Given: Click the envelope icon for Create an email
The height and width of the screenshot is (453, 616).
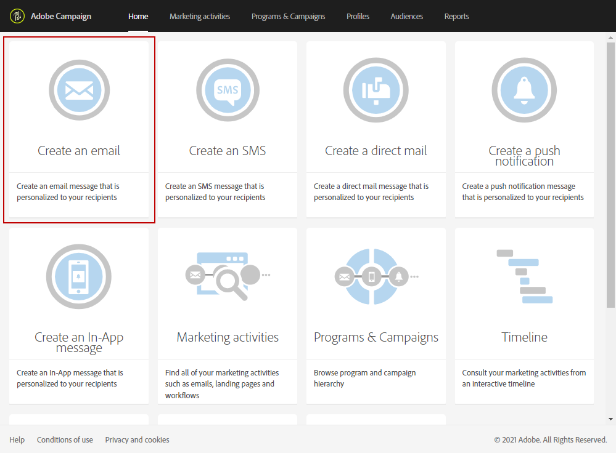Looking at the screenshot, I should pyautogui.click(x=80, y=90).
